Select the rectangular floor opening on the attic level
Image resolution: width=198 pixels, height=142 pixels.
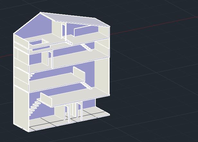pos(36,42)
